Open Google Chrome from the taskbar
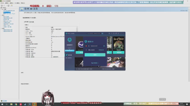Screen dimensions: 190x106 pos(16,104)
